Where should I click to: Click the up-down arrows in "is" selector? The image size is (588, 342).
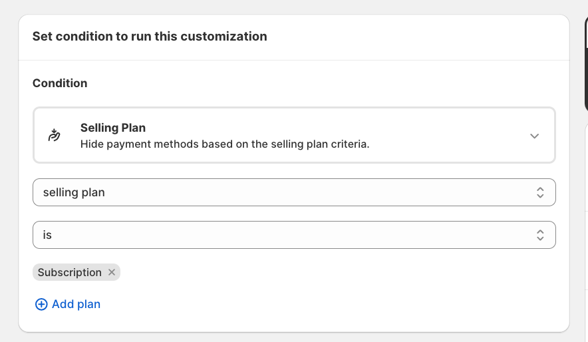[540, 235]
